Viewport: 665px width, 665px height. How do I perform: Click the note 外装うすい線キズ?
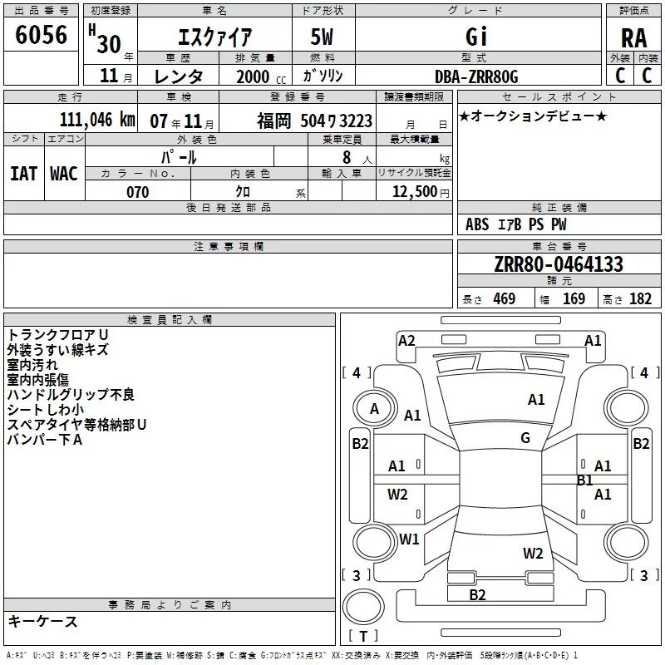point(57,349)
